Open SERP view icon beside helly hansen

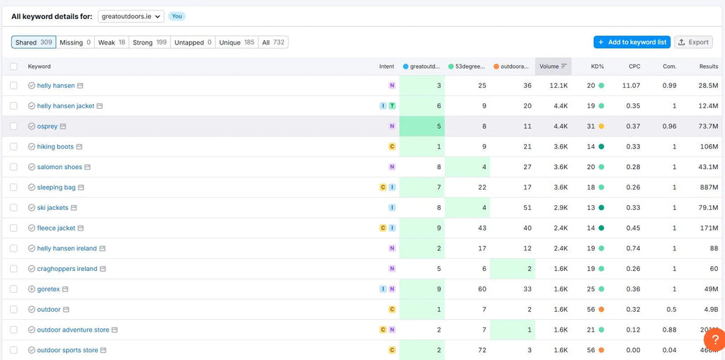pos(80,86)
